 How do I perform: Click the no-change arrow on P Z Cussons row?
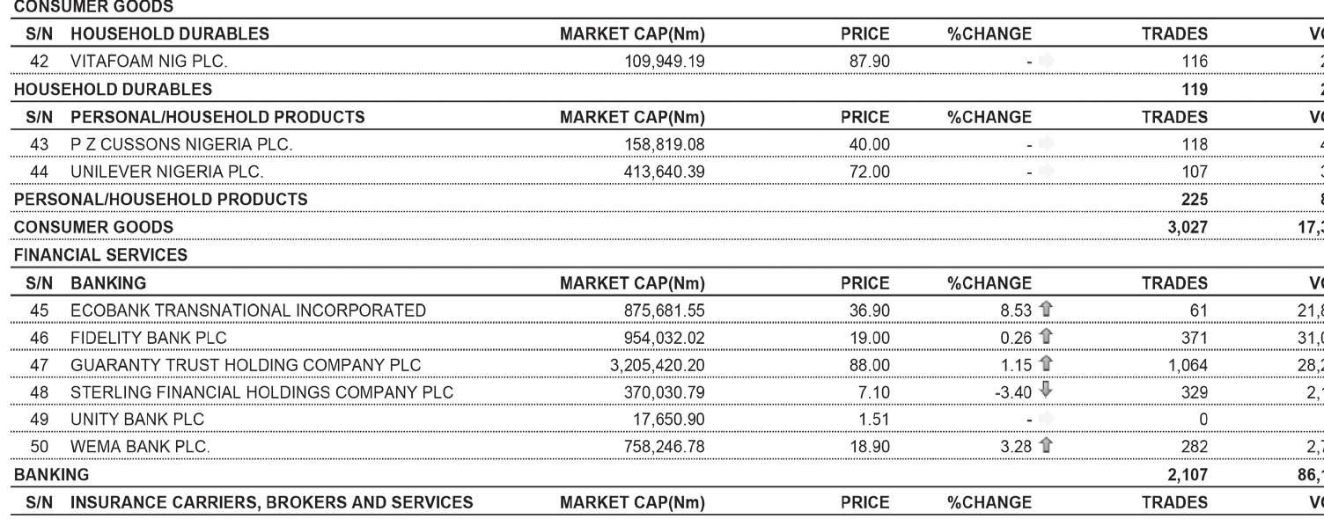tap(1046, 143)
